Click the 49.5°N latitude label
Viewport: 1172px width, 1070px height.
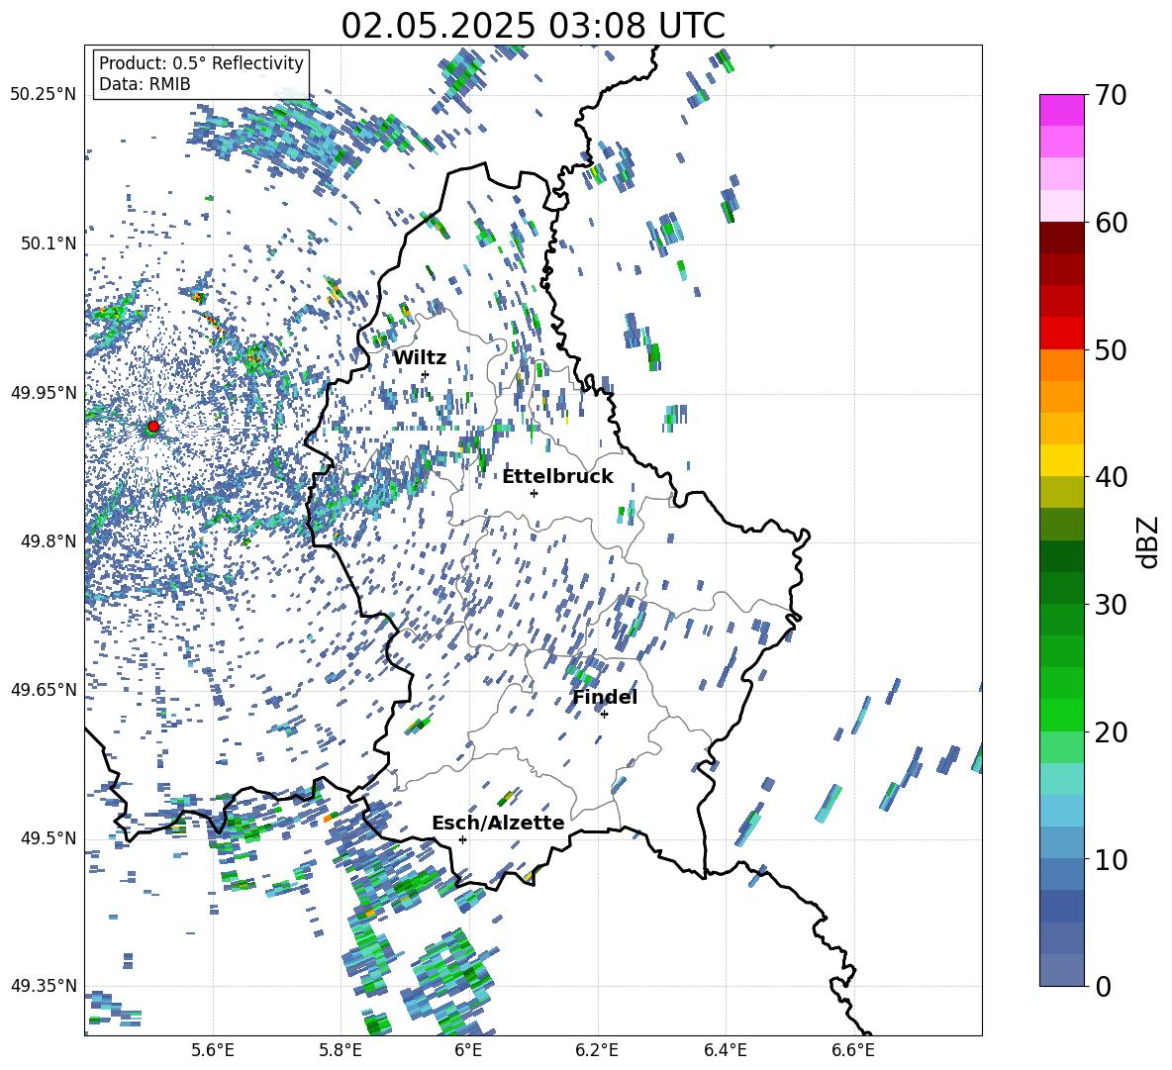[x=49, y=838]
